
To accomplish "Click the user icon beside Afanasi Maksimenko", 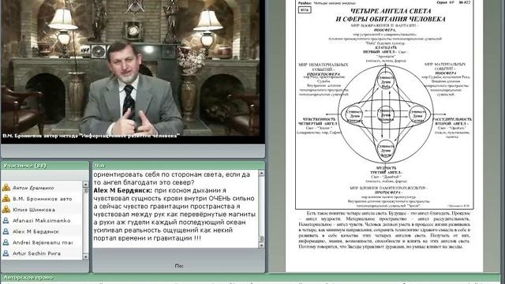I will click(6, 221).
